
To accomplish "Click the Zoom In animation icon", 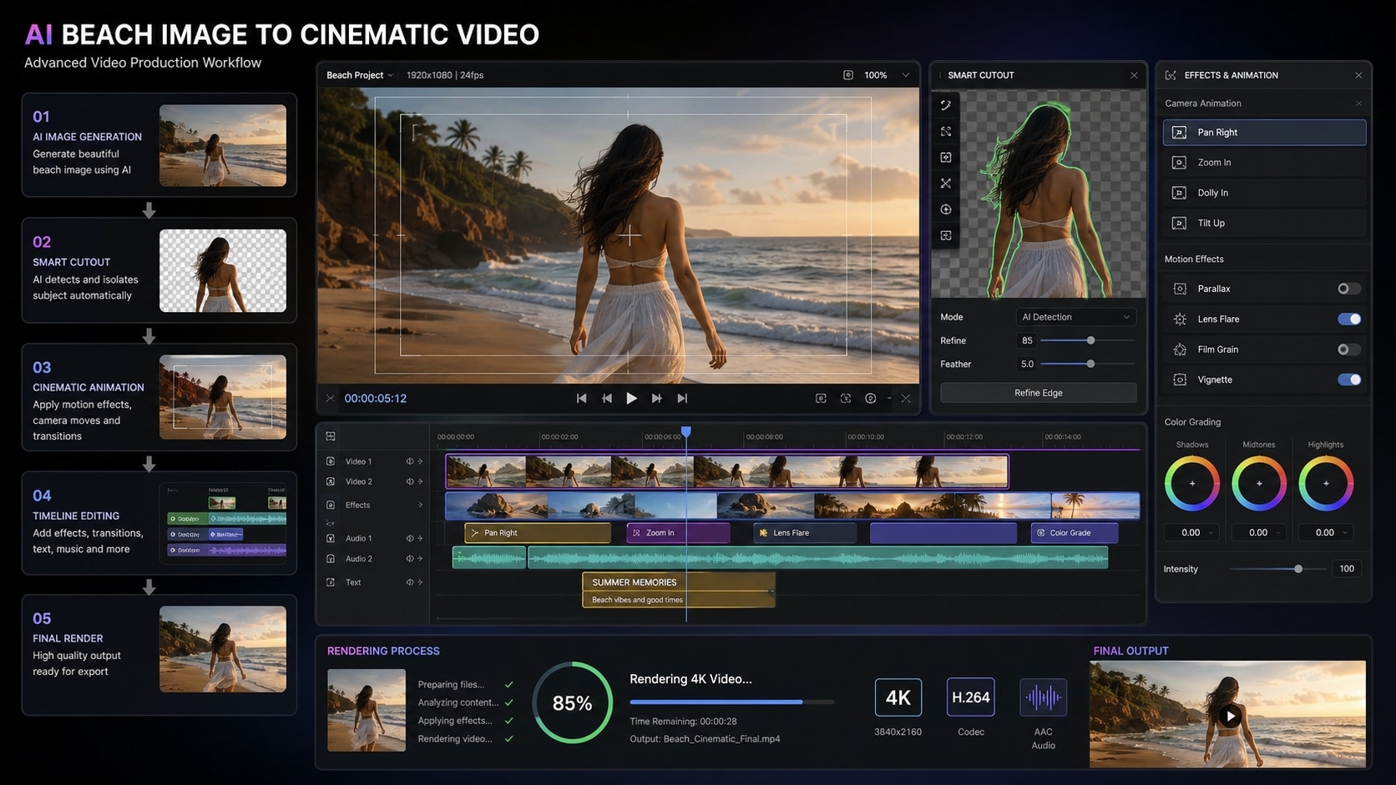I will click(x=1179, y=163).
